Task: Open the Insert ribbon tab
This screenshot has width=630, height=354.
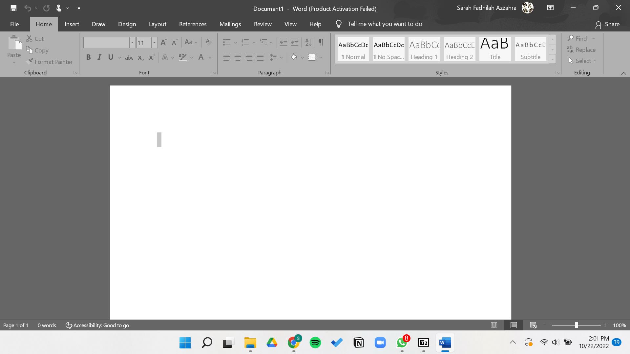Action: point(72,24)
